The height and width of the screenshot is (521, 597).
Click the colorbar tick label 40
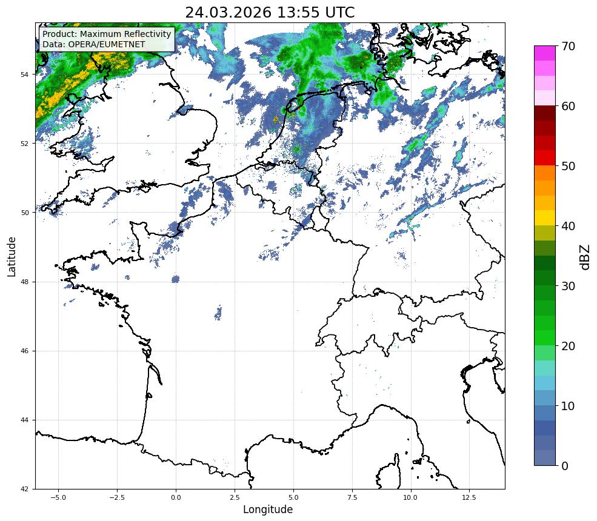tap(568, 226)
